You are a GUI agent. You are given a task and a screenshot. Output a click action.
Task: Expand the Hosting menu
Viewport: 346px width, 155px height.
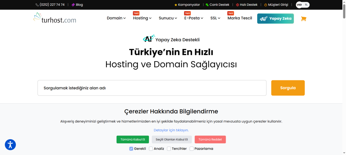(x=142, y=18)
